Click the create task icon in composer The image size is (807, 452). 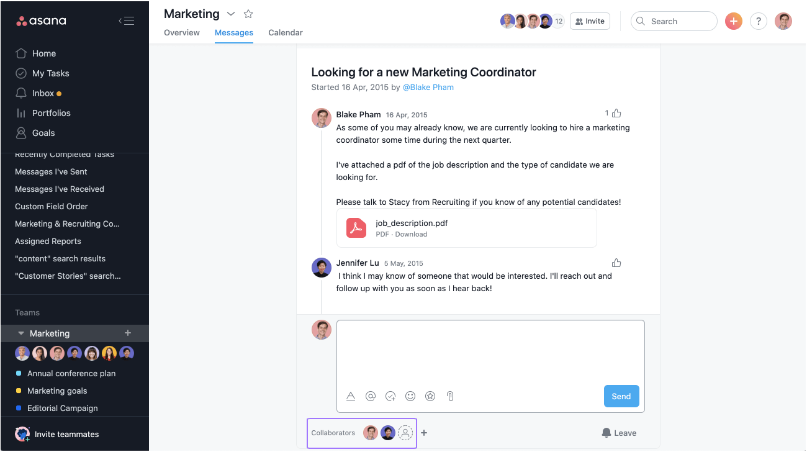[x=390, y=396]
